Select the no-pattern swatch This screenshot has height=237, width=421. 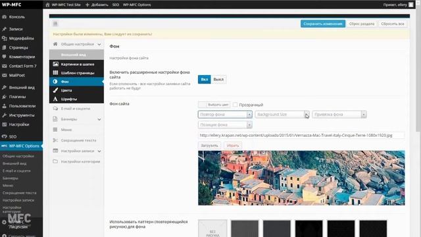click(x=212, y=228)
